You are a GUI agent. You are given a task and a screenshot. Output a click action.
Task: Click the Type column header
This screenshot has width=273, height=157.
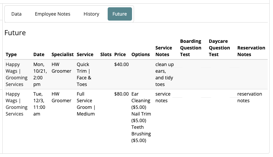coord(11,54)
